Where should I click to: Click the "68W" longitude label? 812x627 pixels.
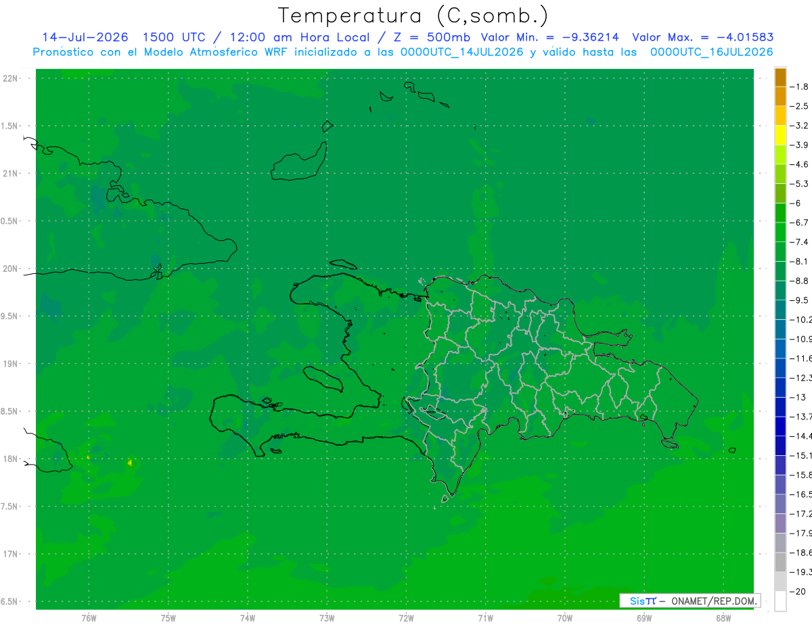pos(723,618)
